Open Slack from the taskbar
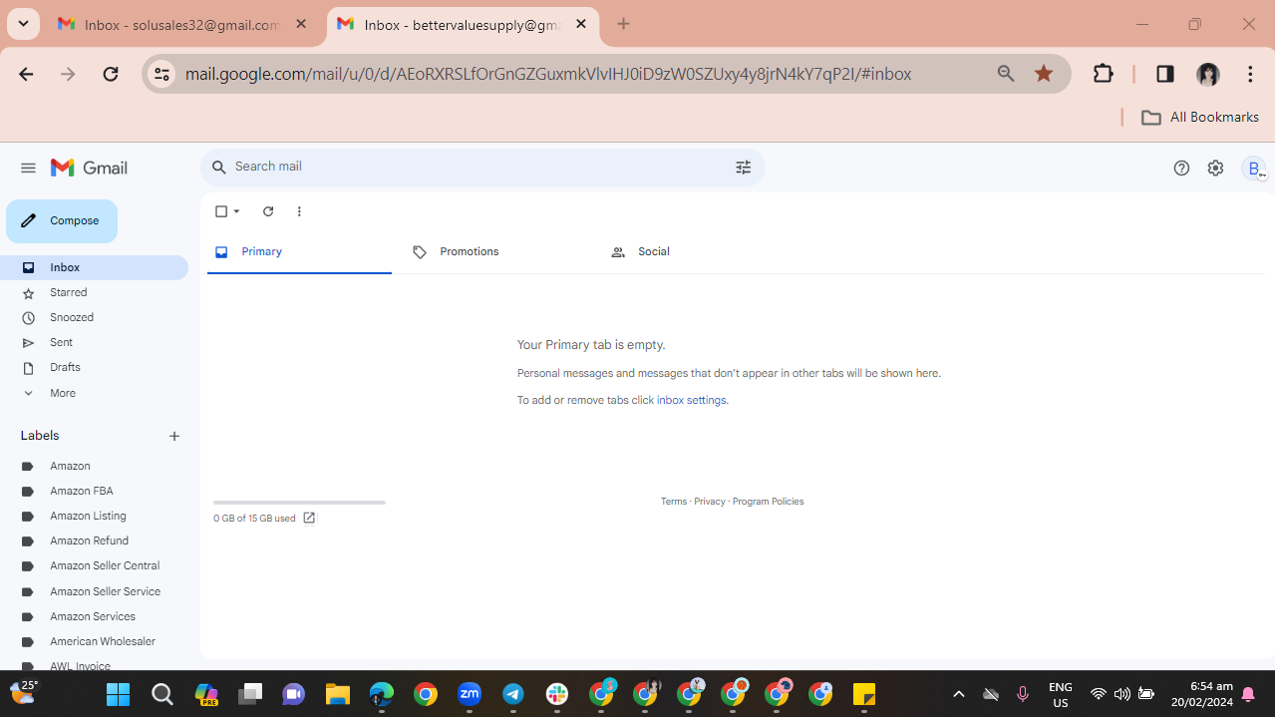Image resolution: width=1275 pixels, height=717 pixels. click(x=557, y=694)
